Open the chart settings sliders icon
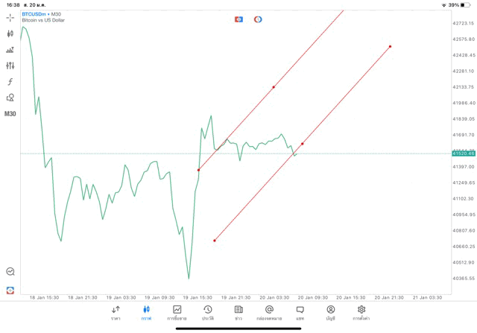The height and width of the screenshot is (333, 477). 10,66
